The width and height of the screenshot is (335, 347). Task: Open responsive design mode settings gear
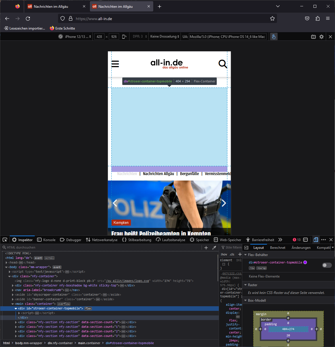[x=322, y=37]
